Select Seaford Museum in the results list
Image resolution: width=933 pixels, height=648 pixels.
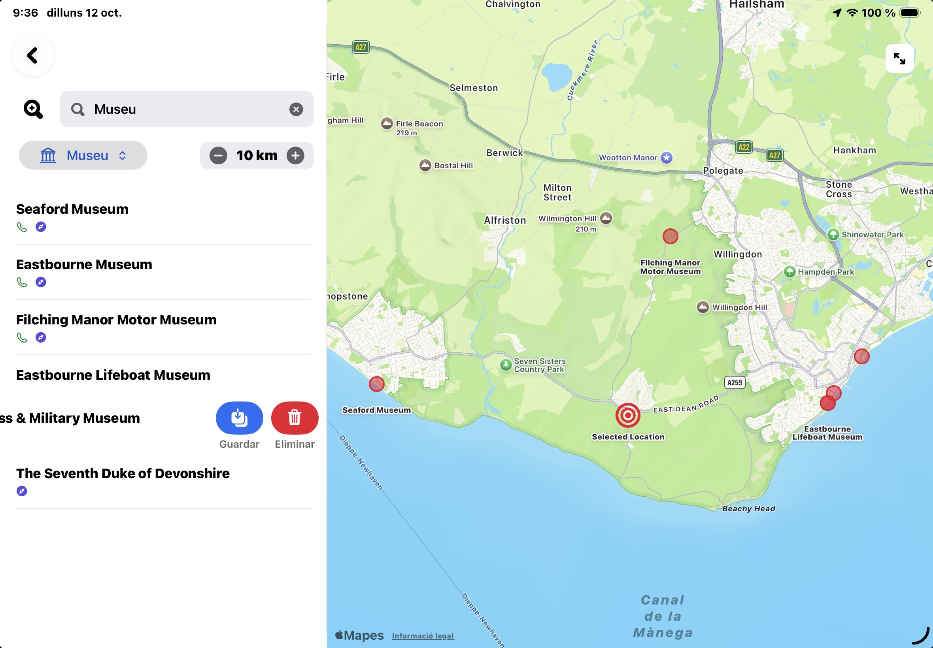pyautogui.click(x=163, y=217)
